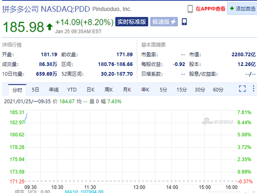Open the 年线 yearly line tab
This screenshot has width=257, height=193.
tap(53, 90)
